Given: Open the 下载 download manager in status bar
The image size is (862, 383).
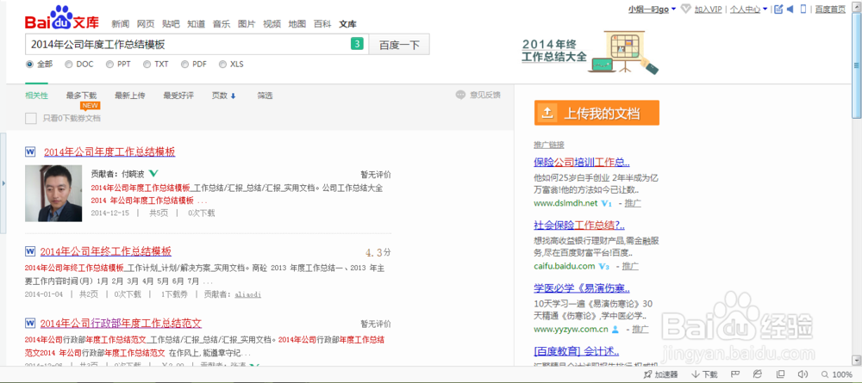Looking at the screenshot, I should pos(704,374).
